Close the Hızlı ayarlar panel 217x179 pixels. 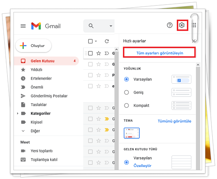tap(194, 41)
